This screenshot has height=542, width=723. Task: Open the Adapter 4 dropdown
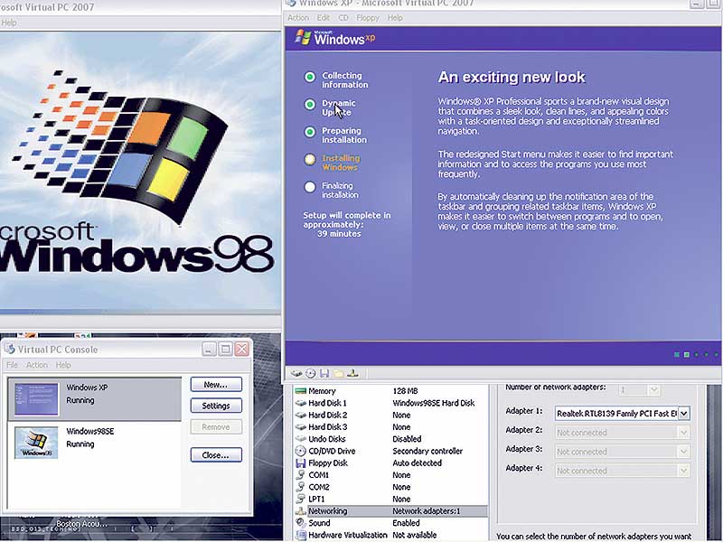pyautogui.click(x=684, y=471)
